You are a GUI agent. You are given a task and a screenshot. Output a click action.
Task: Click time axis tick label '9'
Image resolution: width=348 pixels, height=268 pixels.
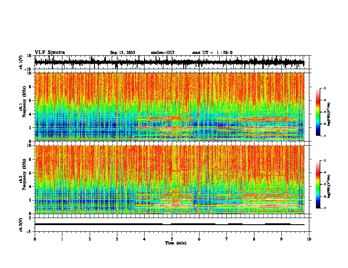click(281, 239)
